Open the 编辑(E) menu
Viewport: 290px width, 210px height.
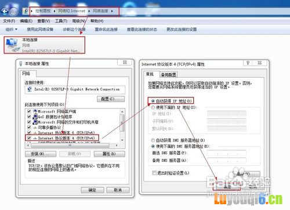26,21
